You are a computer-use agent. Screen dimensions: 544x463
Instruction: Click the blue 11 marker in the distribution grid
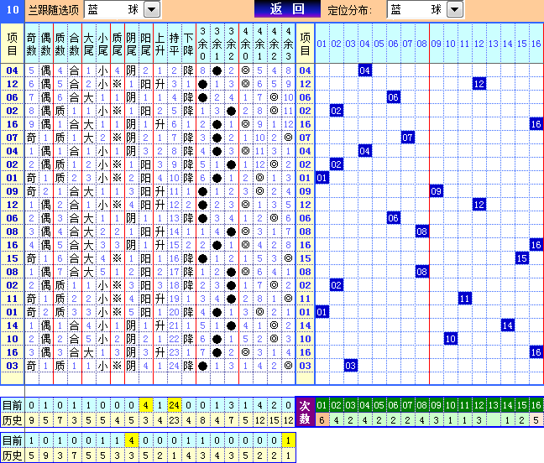(464, 299)
